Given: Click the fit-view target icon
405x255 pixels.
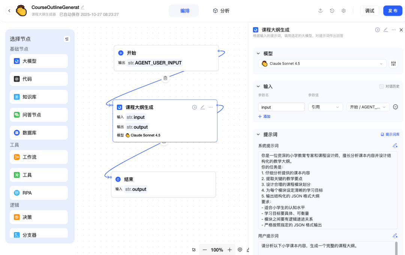Looking at the screenshot, I should point(240,250).
